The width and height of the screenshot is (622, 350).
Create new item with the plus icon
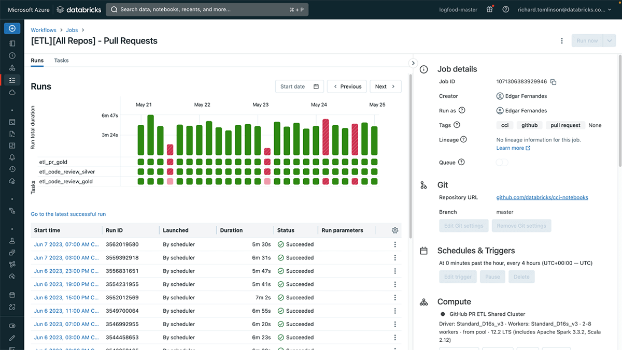pyautogui.click(x=11, y=28)
